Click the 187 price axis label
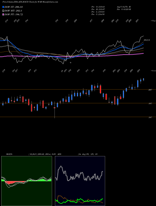 click(150, 117)
